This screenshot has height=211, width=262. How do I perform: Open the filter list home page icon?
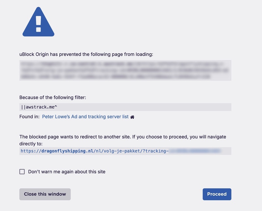pos(132,117)
